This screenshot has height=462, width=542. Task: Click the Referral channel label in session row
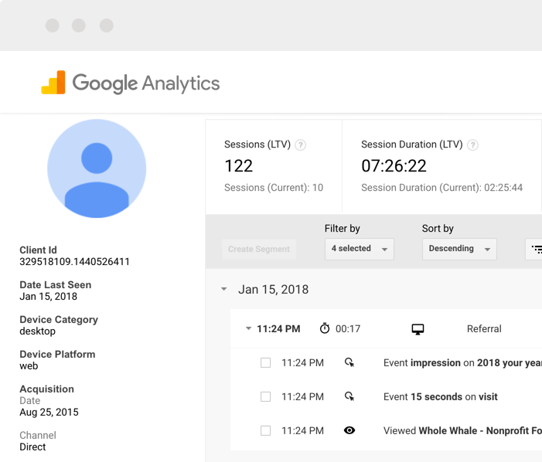[484, 328]
